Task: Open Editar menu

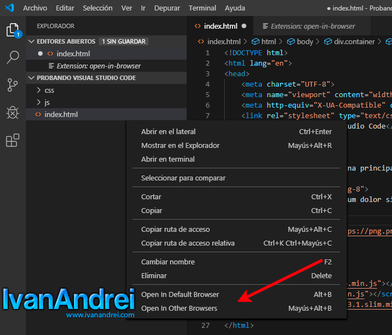Action: coord(65,8)
